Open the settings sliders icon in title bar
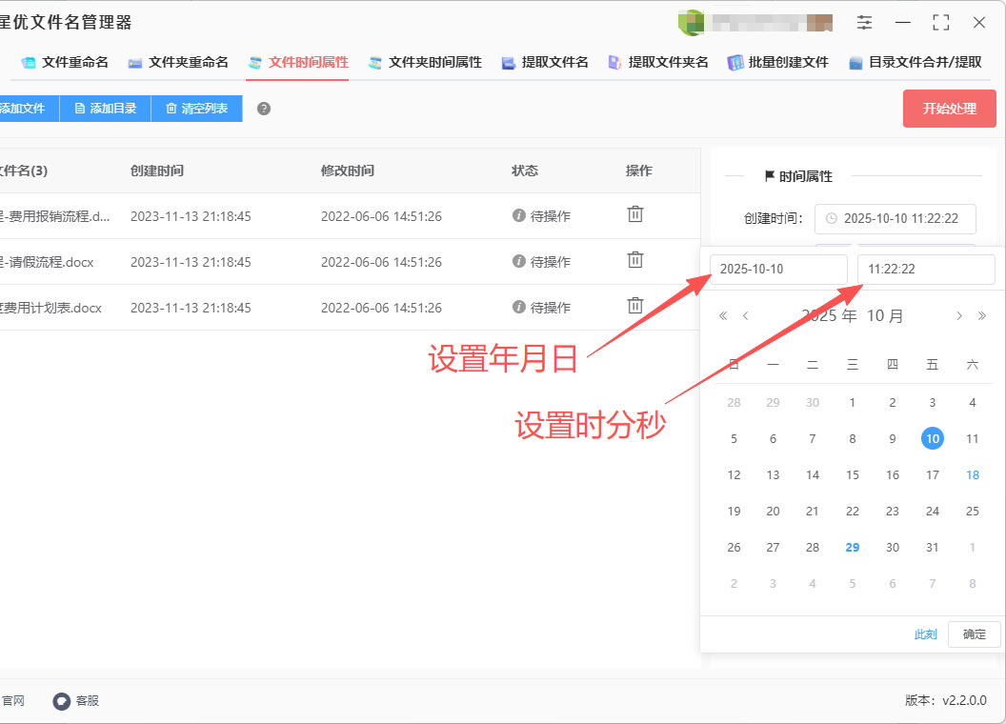The image size is (1006, 724). coord(864,22)
